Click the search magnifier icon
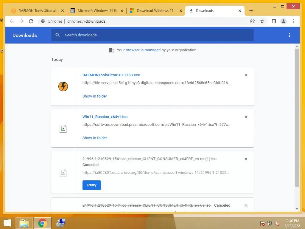This screenshot has height=229, width=305. click(57, 35)
